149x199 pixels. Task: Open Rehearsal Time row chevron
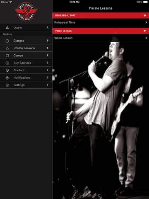146,22
